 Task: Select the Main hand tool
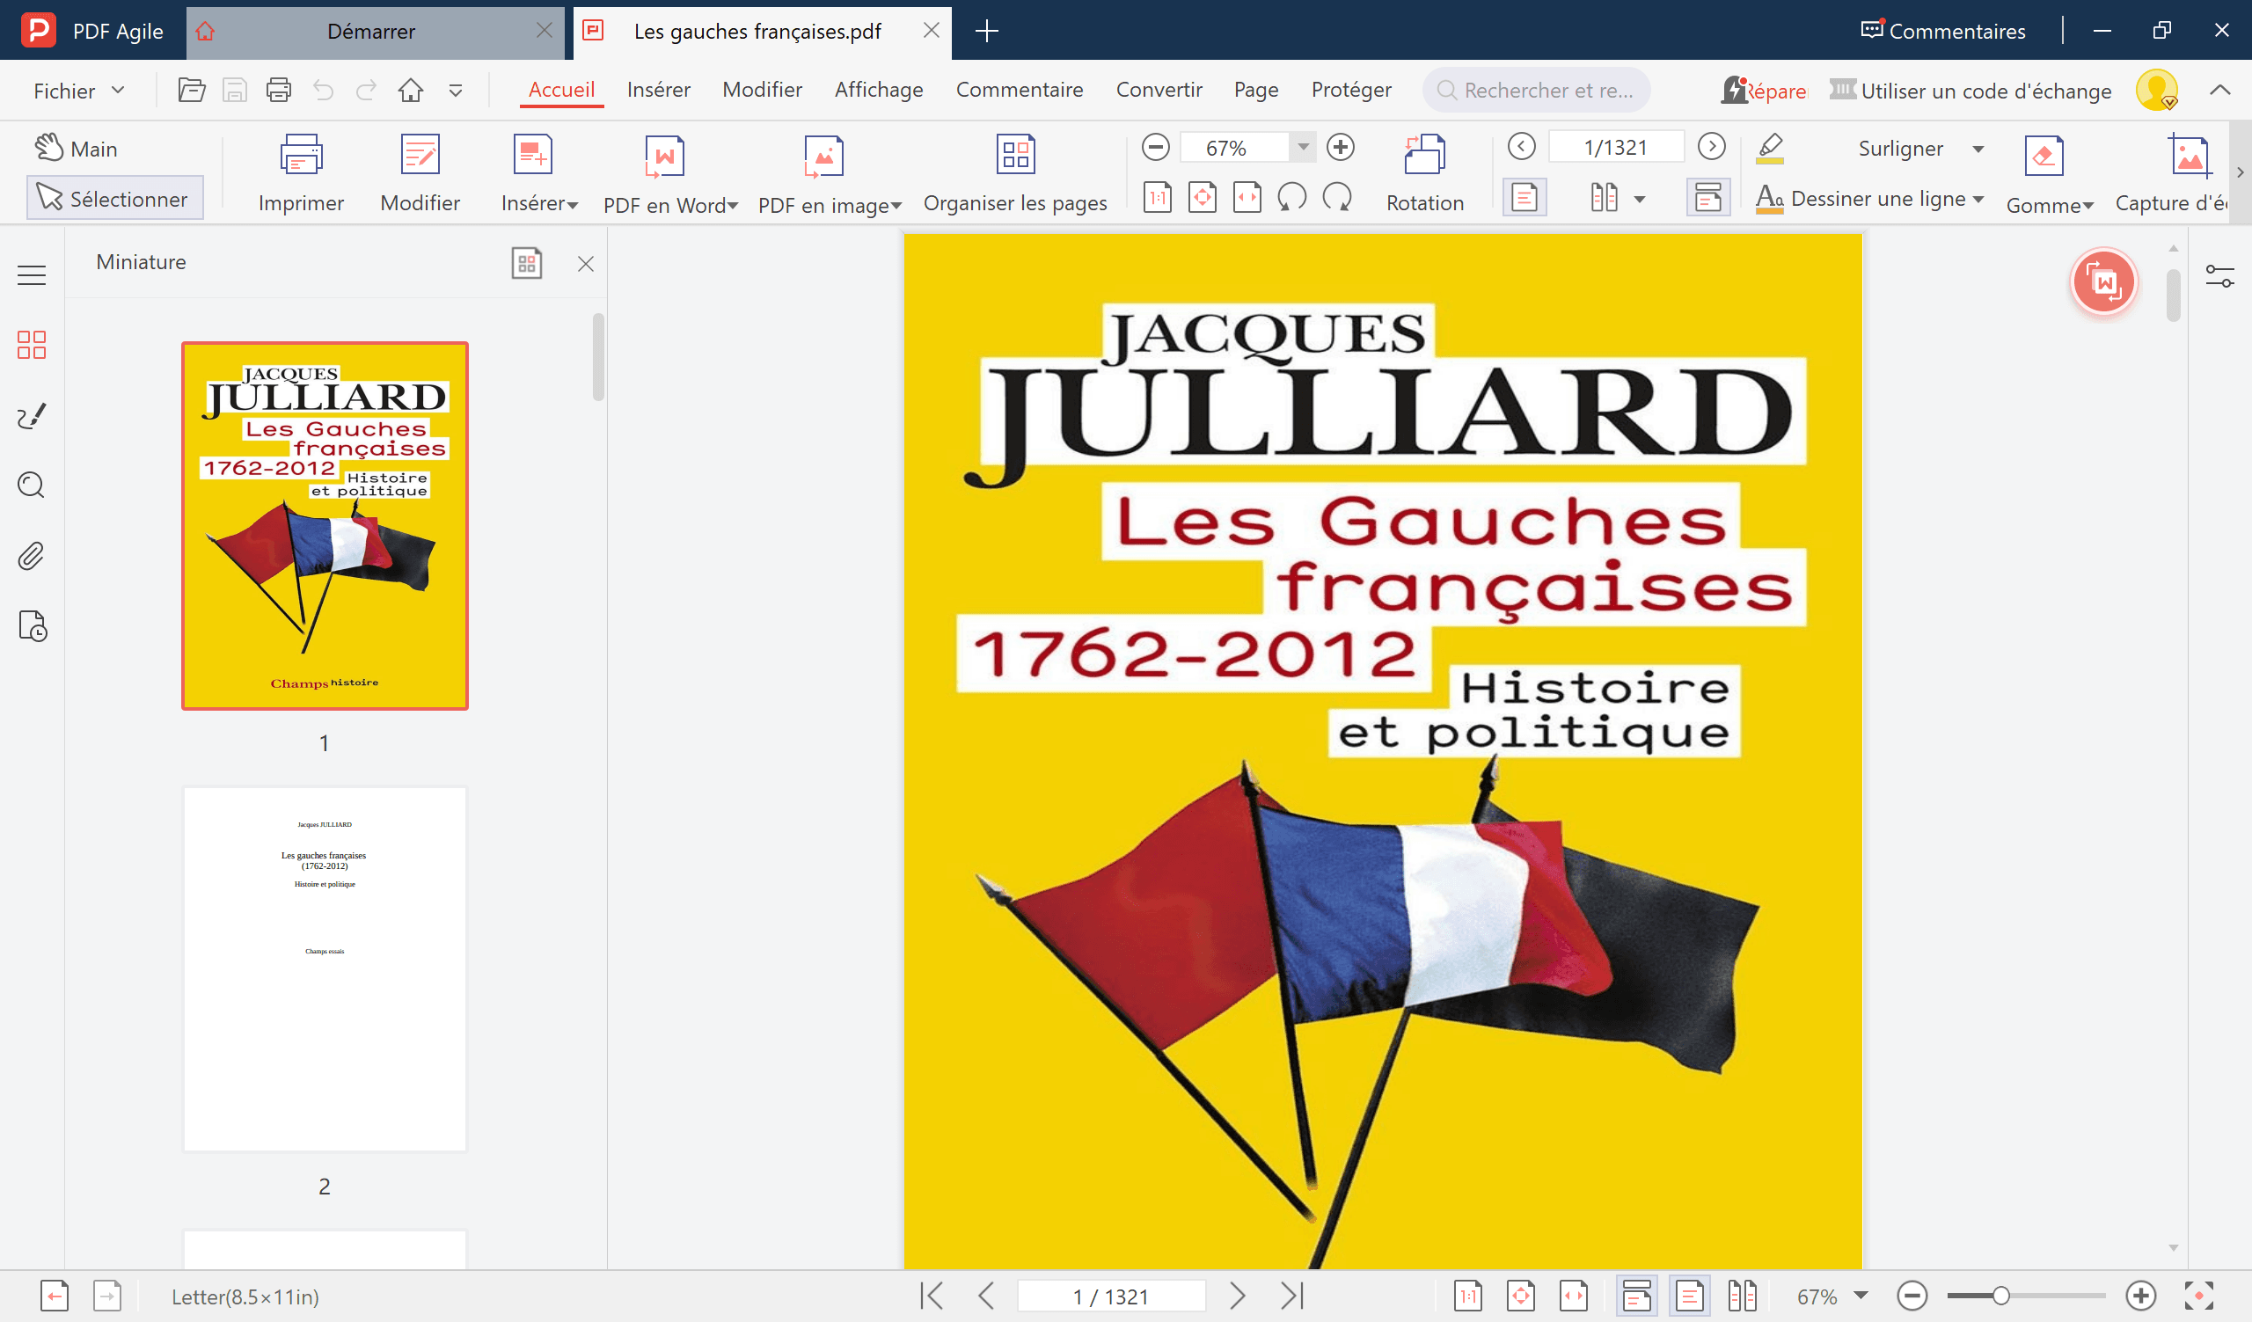[x=77, y=149]
